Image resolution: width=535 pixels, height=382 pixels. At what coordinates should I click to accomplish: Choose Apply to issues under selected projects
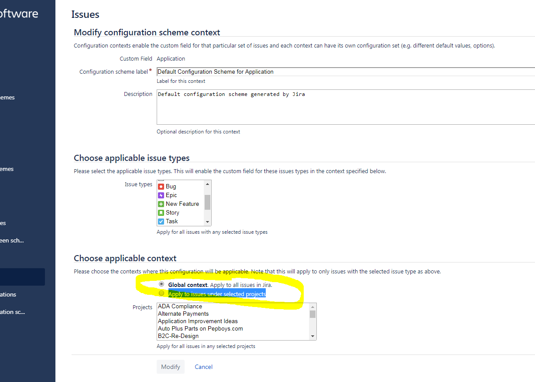point(161,293)
